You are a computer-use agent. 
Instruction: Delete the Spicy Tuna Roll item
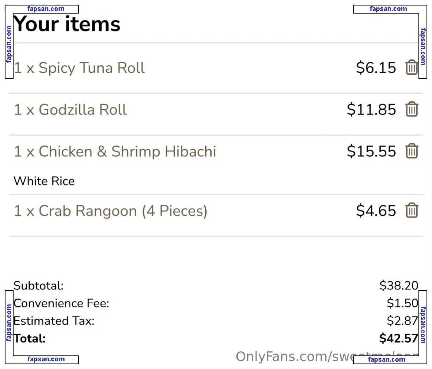411,67
